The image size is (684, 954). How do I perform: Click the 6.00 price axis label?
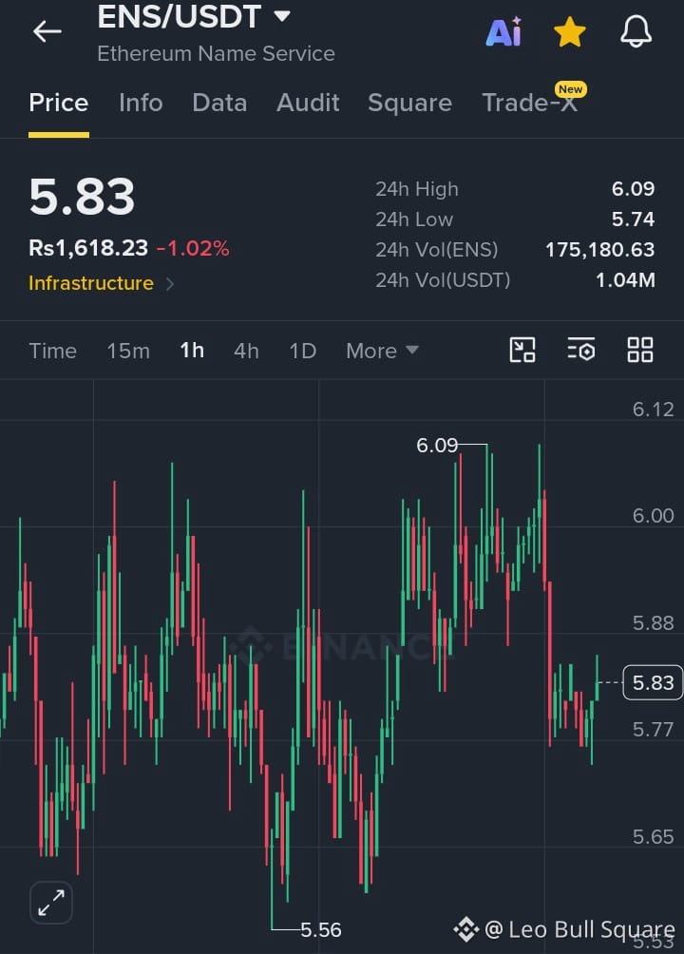pyautogui.click(x=653, y=516)
